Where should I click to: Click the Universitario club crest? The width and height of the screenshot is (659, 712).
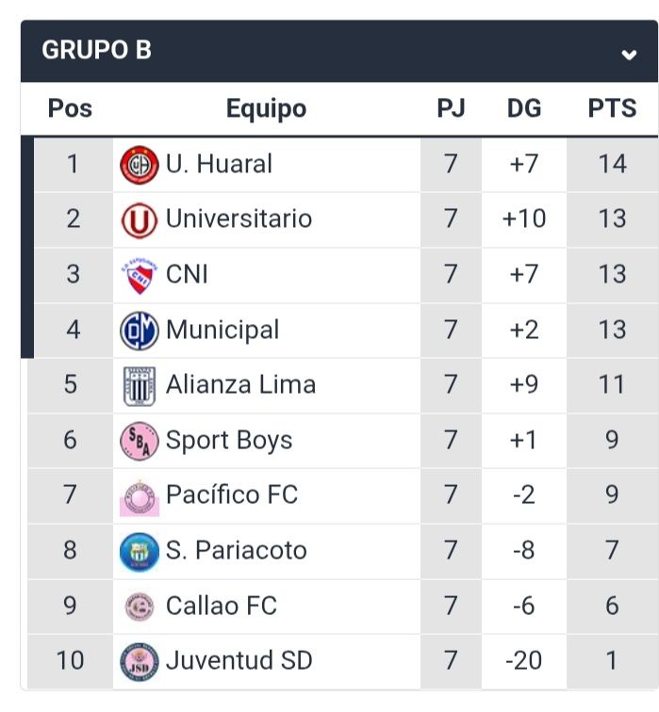(140, 220)
